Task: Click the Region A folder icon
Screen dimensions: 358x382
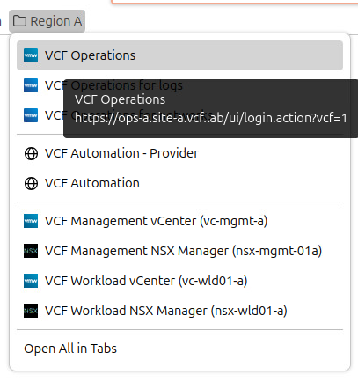Action: 19,21
